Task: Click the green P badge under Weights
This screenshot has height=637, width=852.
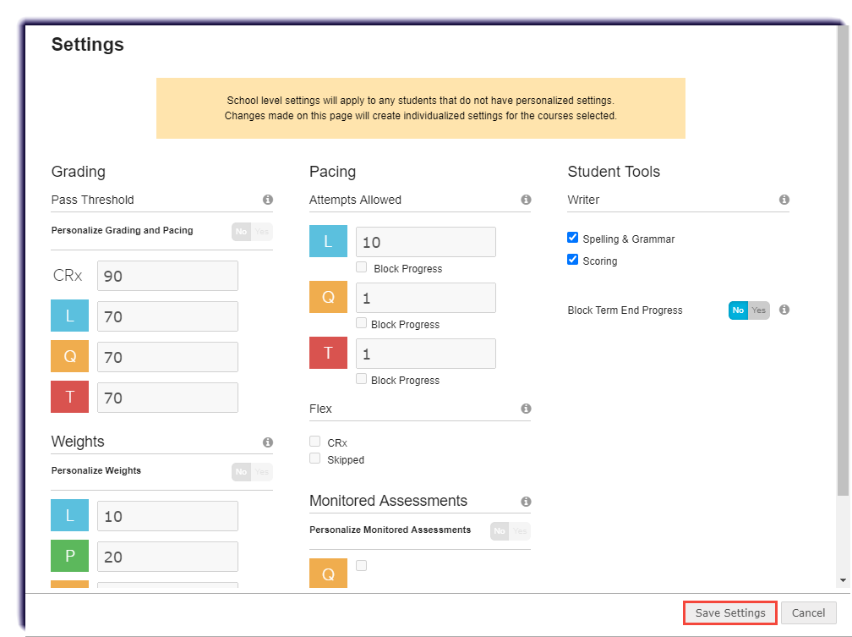Action: coord(69,556)
